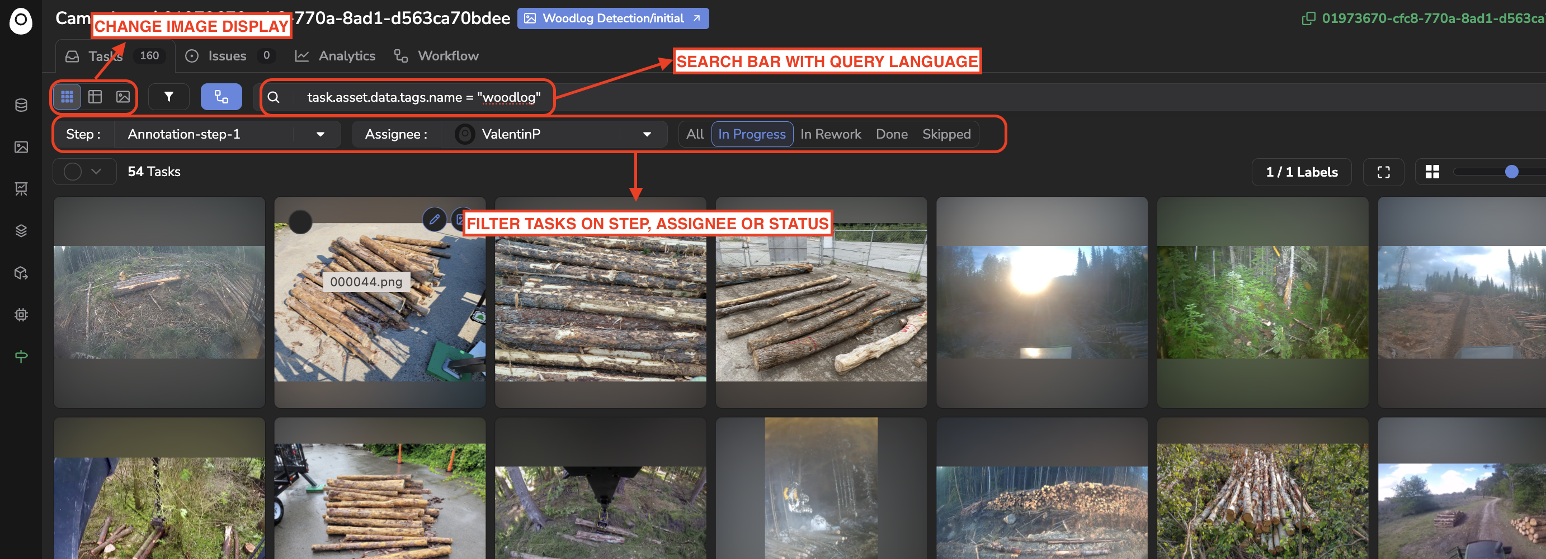Open the model cube sidebar icon
Image resolution: width=1546 pixels, height=559 pixels.
click(x=21, y=273)
